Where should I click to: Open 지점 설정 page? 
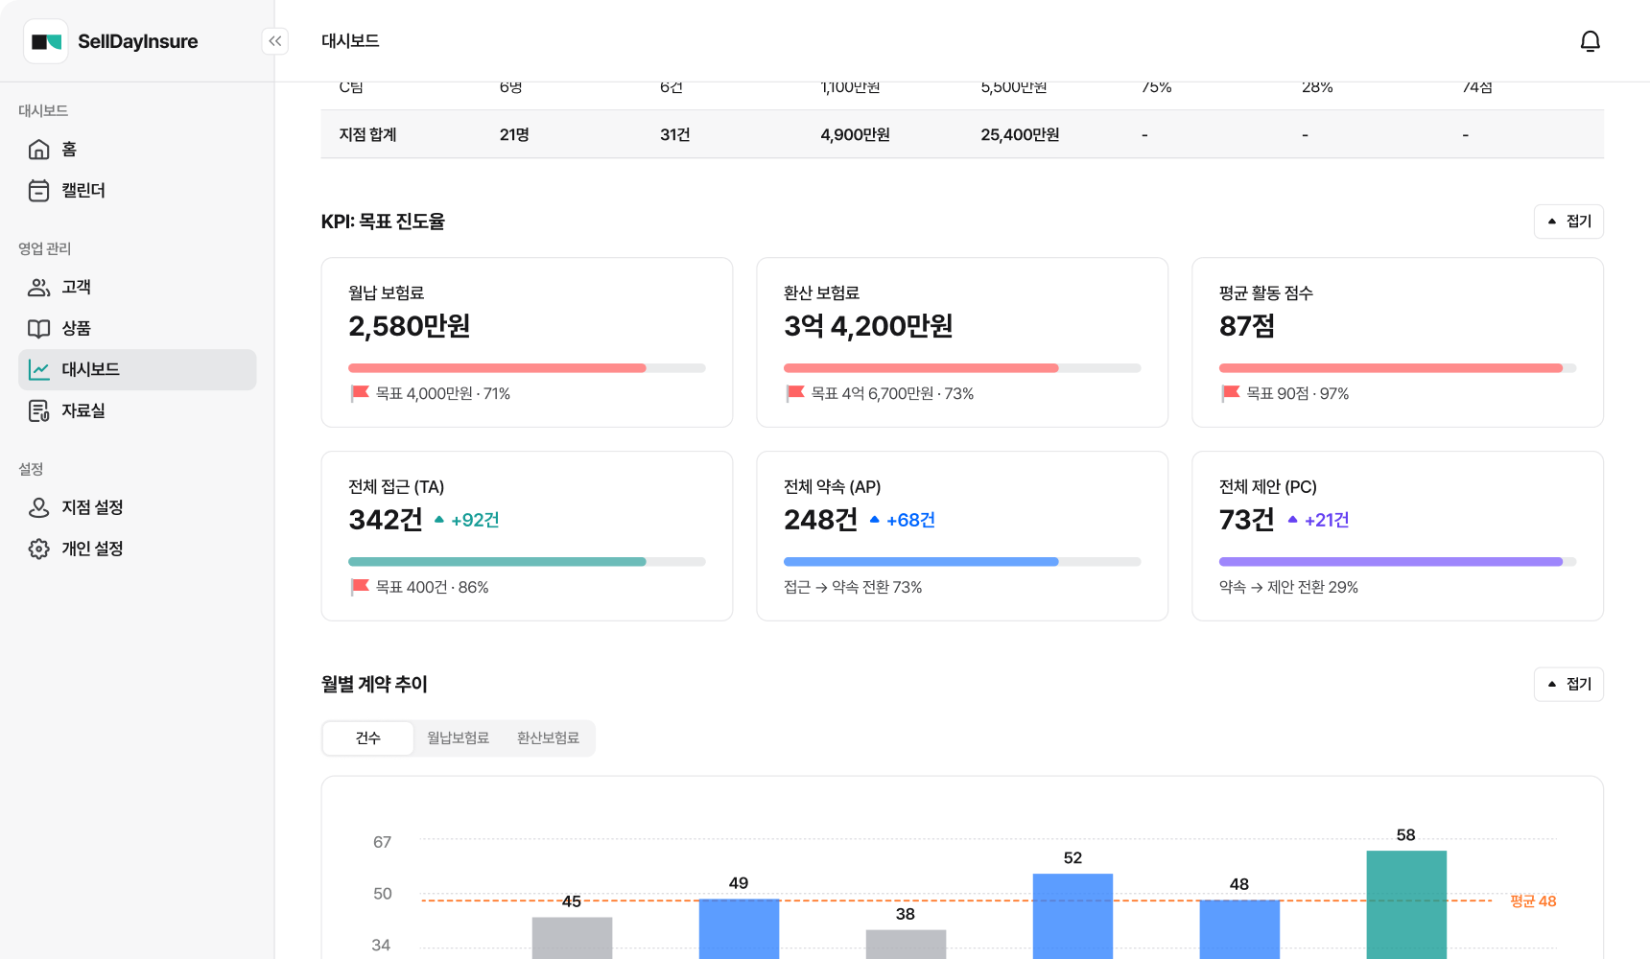coord(137,508)
